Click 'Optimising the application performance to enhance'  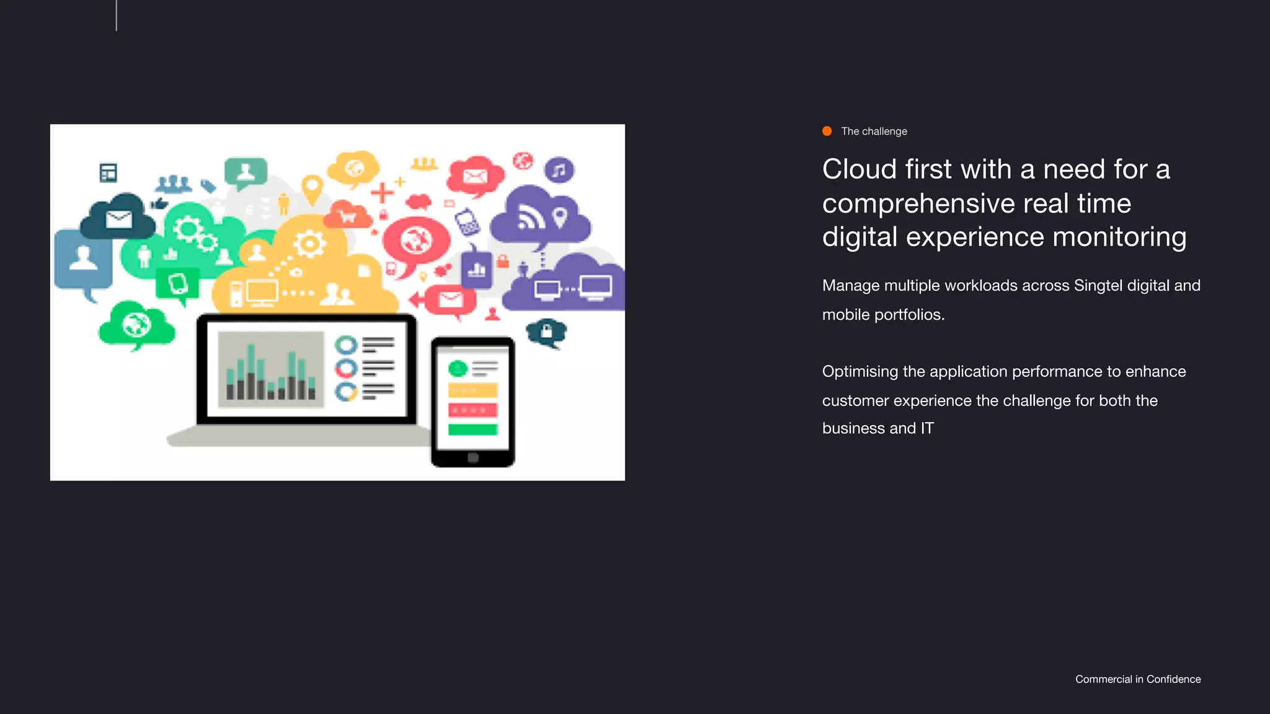[1004, 372]
